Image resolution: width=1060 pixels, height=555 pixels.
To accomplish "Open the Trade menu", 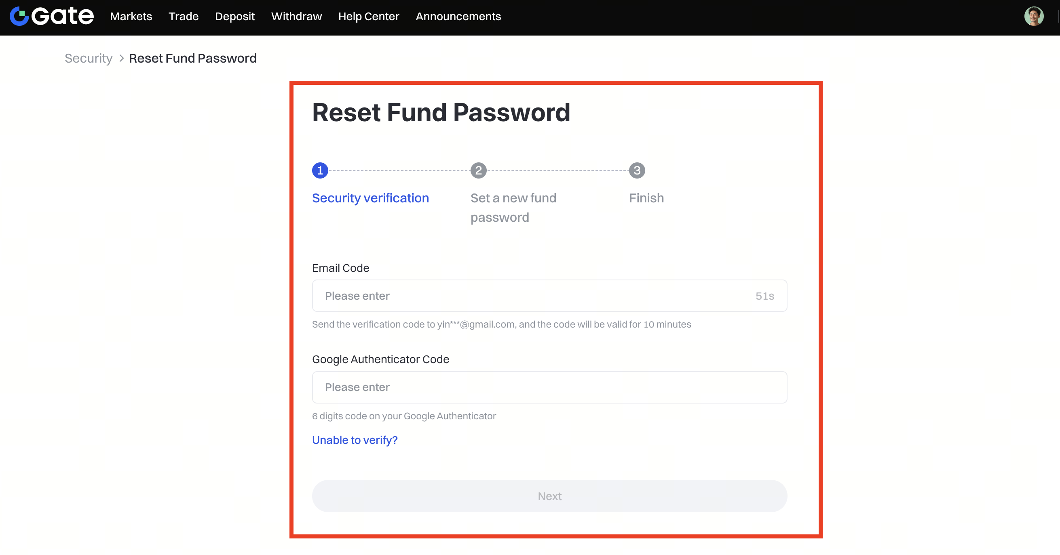I will pyautogui.click(x=184, y=17).
